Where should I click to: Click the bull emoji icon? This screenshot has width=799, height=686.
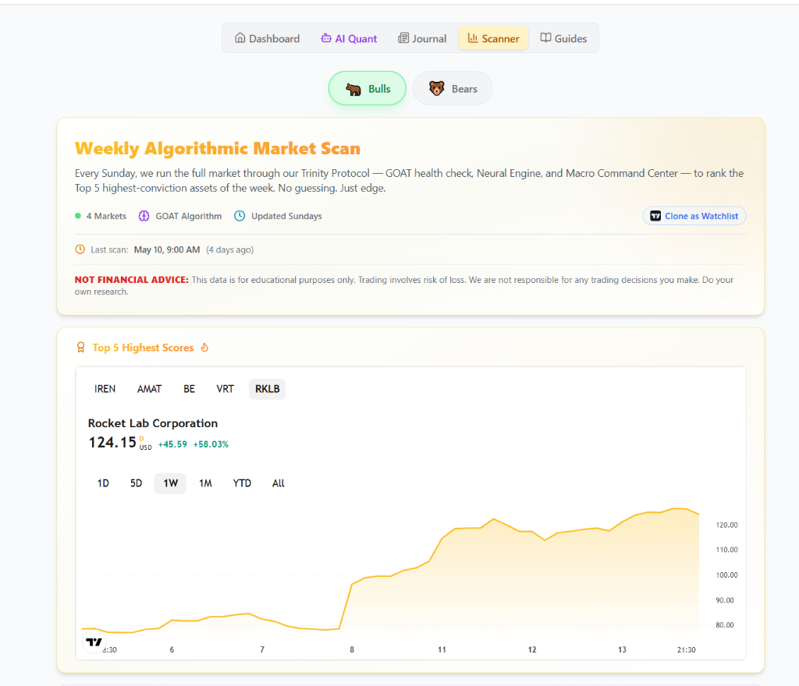click(353, 89)
